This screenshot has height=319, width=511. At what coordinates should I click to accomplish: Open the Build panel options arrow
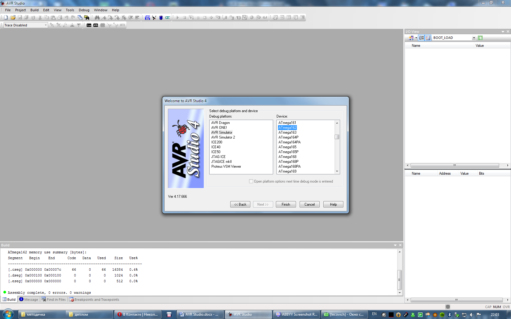pyautogui.click(x=395, y=245)
